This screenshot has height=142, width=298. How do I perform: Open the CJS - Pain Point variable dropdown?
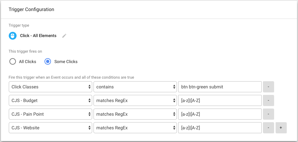click(50, 114)
